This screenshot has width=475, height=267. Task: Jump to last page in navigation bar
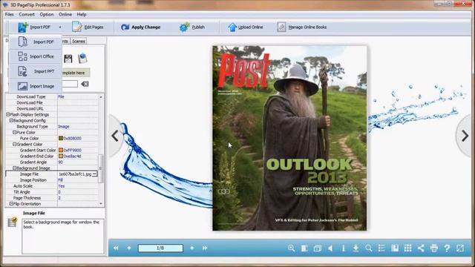click(205, 248)
